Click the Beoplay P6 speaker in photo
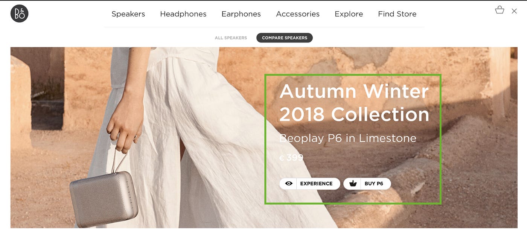This screenshot has width=527, height=237. pos(104,199)
